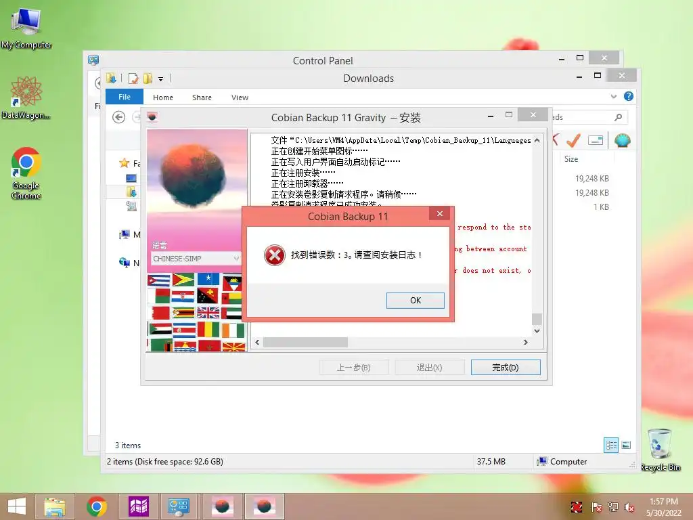This screenshot has width=693, height=520.
Task: Click the Cobian installer title bar icon
Action: coord(152,117)
